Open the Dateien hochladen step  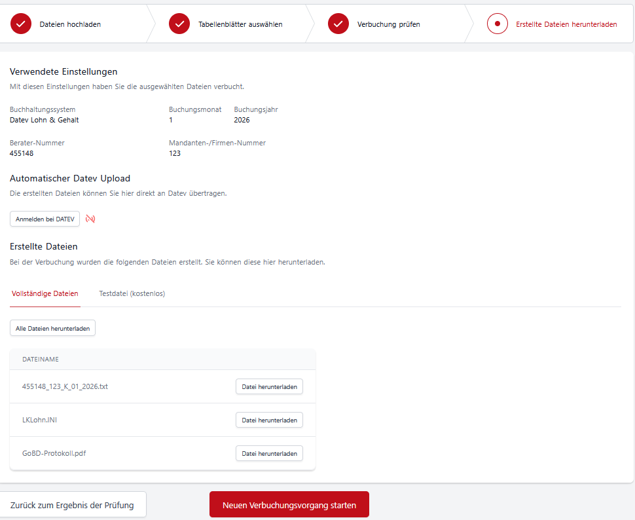[x=70, y=24]
